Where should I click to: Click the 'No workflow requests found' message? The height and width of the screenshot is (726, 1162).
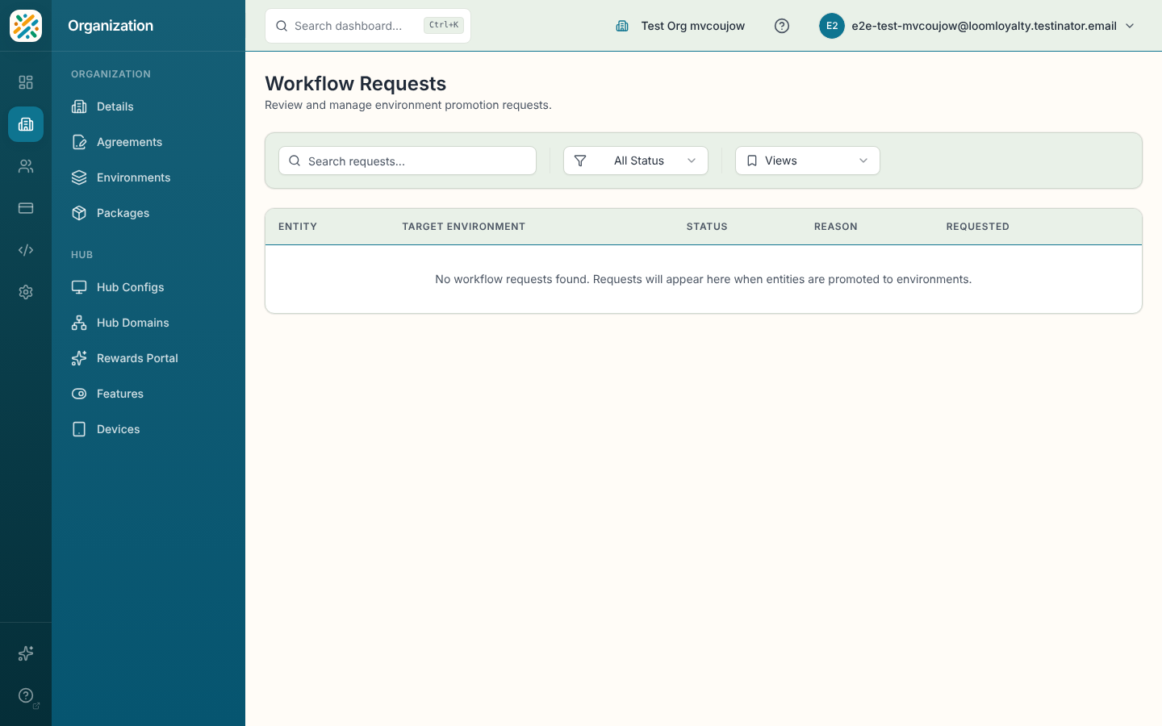click(704, 279)
